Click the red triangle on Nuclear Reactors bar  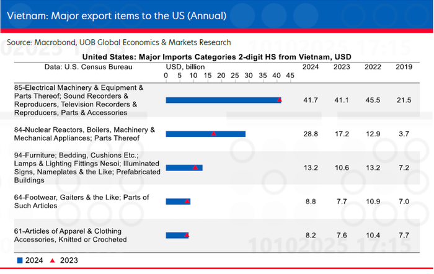click(x=213, y=133)
